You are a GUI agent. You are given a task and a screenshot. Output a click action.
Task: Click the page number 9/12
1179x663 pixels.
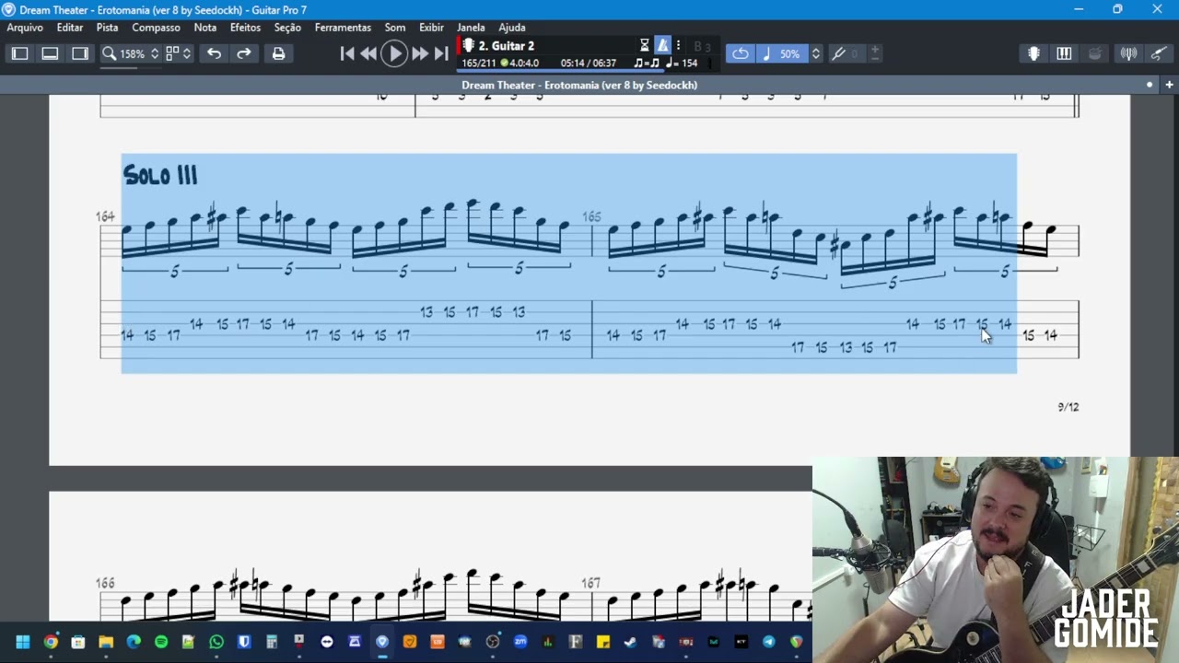coord(1068,407)
